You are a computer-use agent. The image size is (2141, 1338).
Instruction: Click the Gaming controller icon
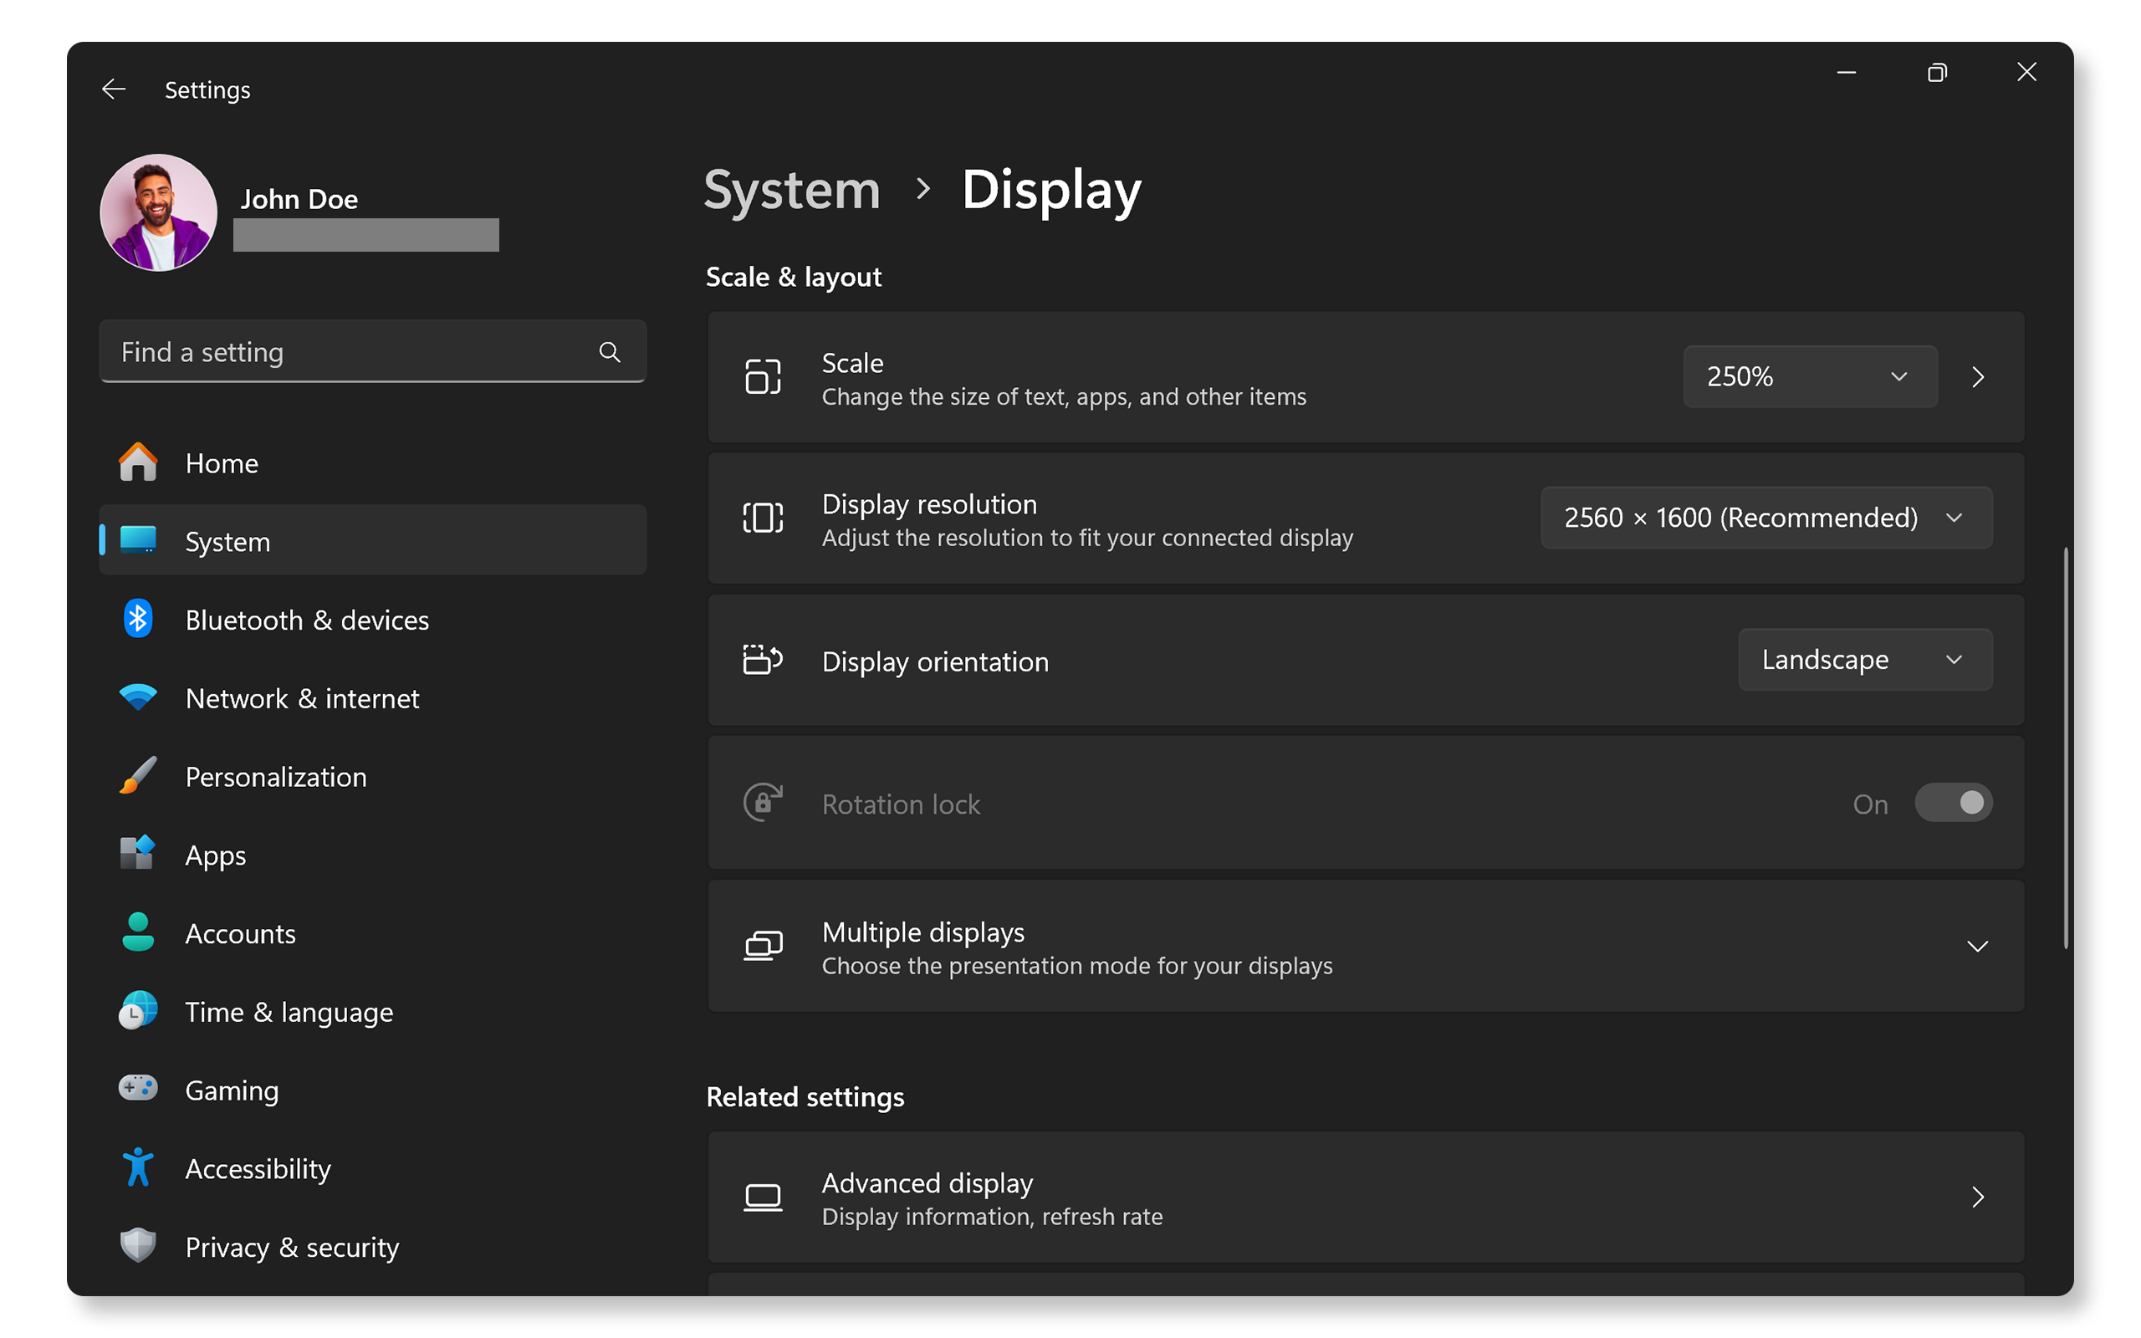(138, 1090)
